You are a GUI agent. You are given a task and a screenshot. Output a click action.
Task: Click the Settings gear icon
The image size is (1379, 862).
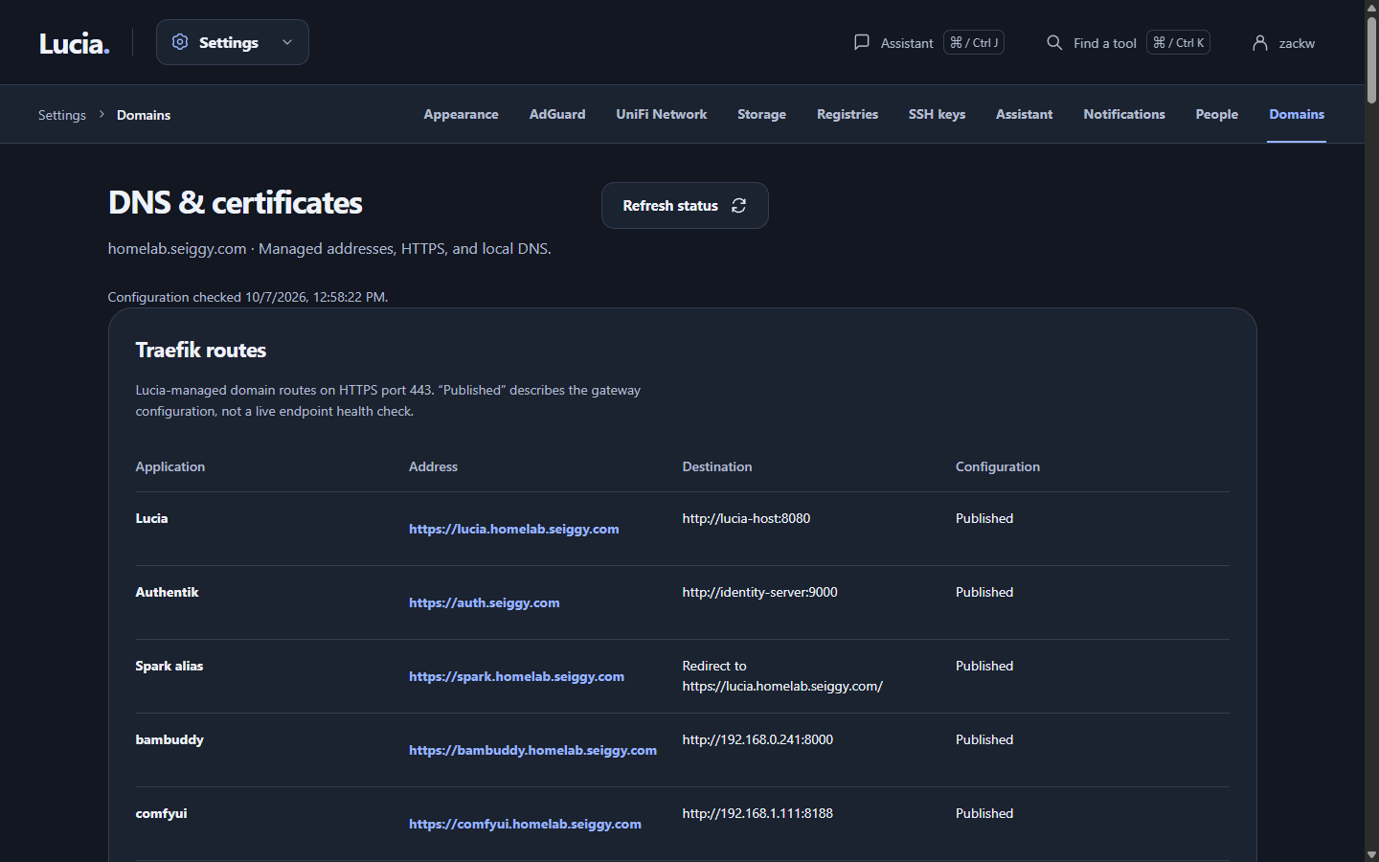click(180, 42)
